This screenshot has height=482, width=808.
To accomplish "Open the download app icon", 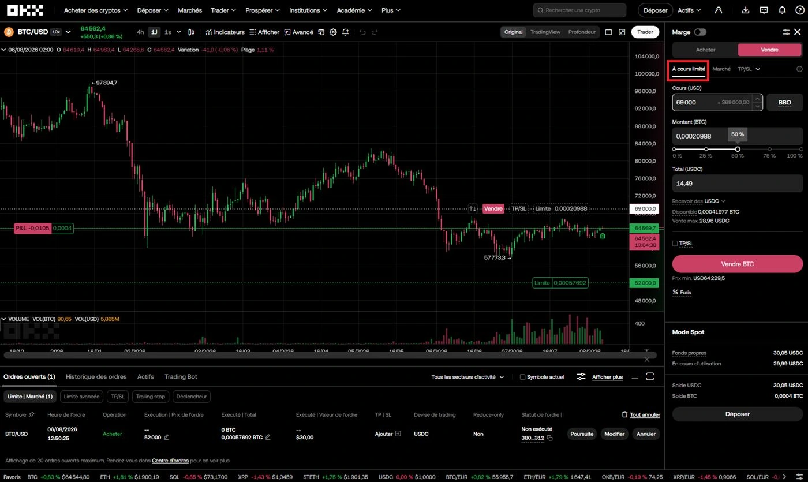I will click(x=746, y=10).
